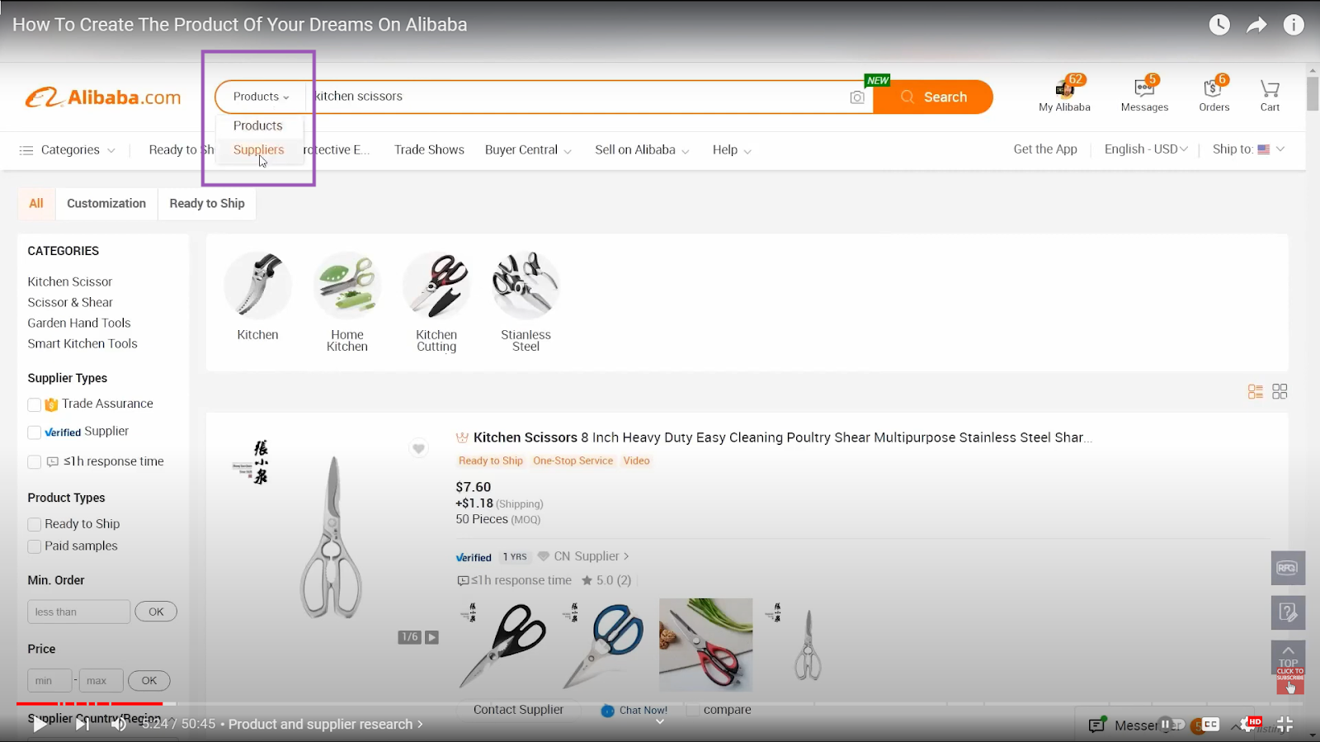Open Trade Shows navigation link
This screenshot has height=742, width=1320.
click(x=429, y=149)
